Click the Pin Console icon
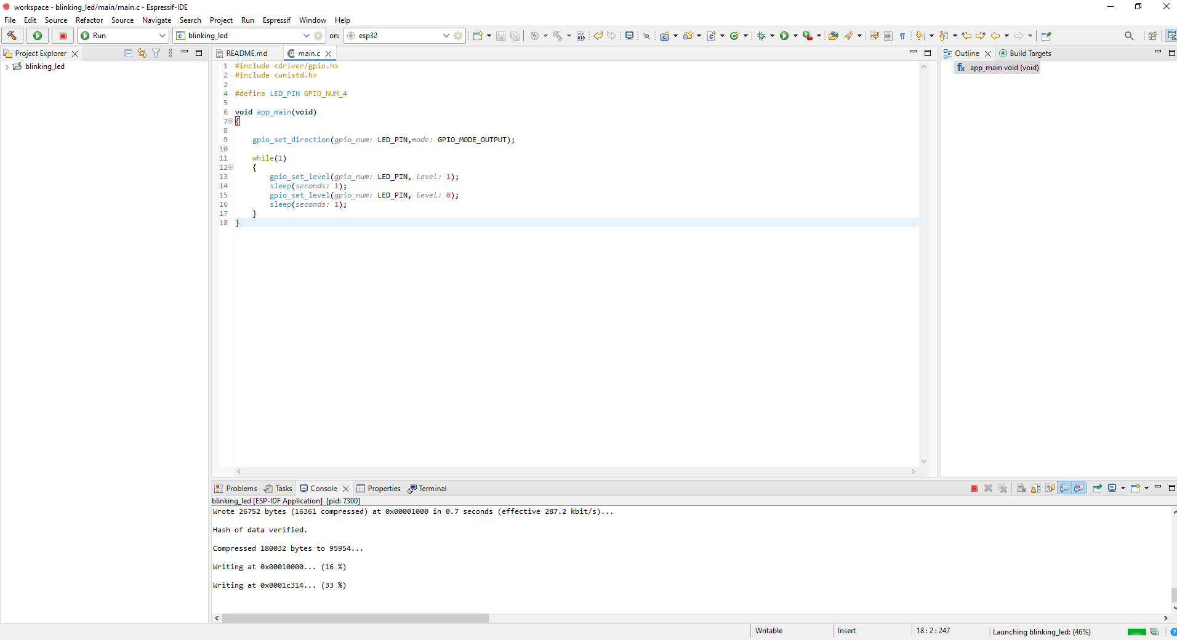 1097,488
